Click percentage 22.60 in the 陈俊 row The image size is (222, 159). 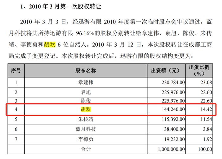[x=206, y=101]
